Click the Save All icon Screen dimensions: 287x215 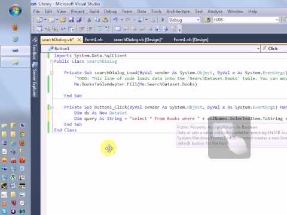pyautogui.click(x=79, y=20)
